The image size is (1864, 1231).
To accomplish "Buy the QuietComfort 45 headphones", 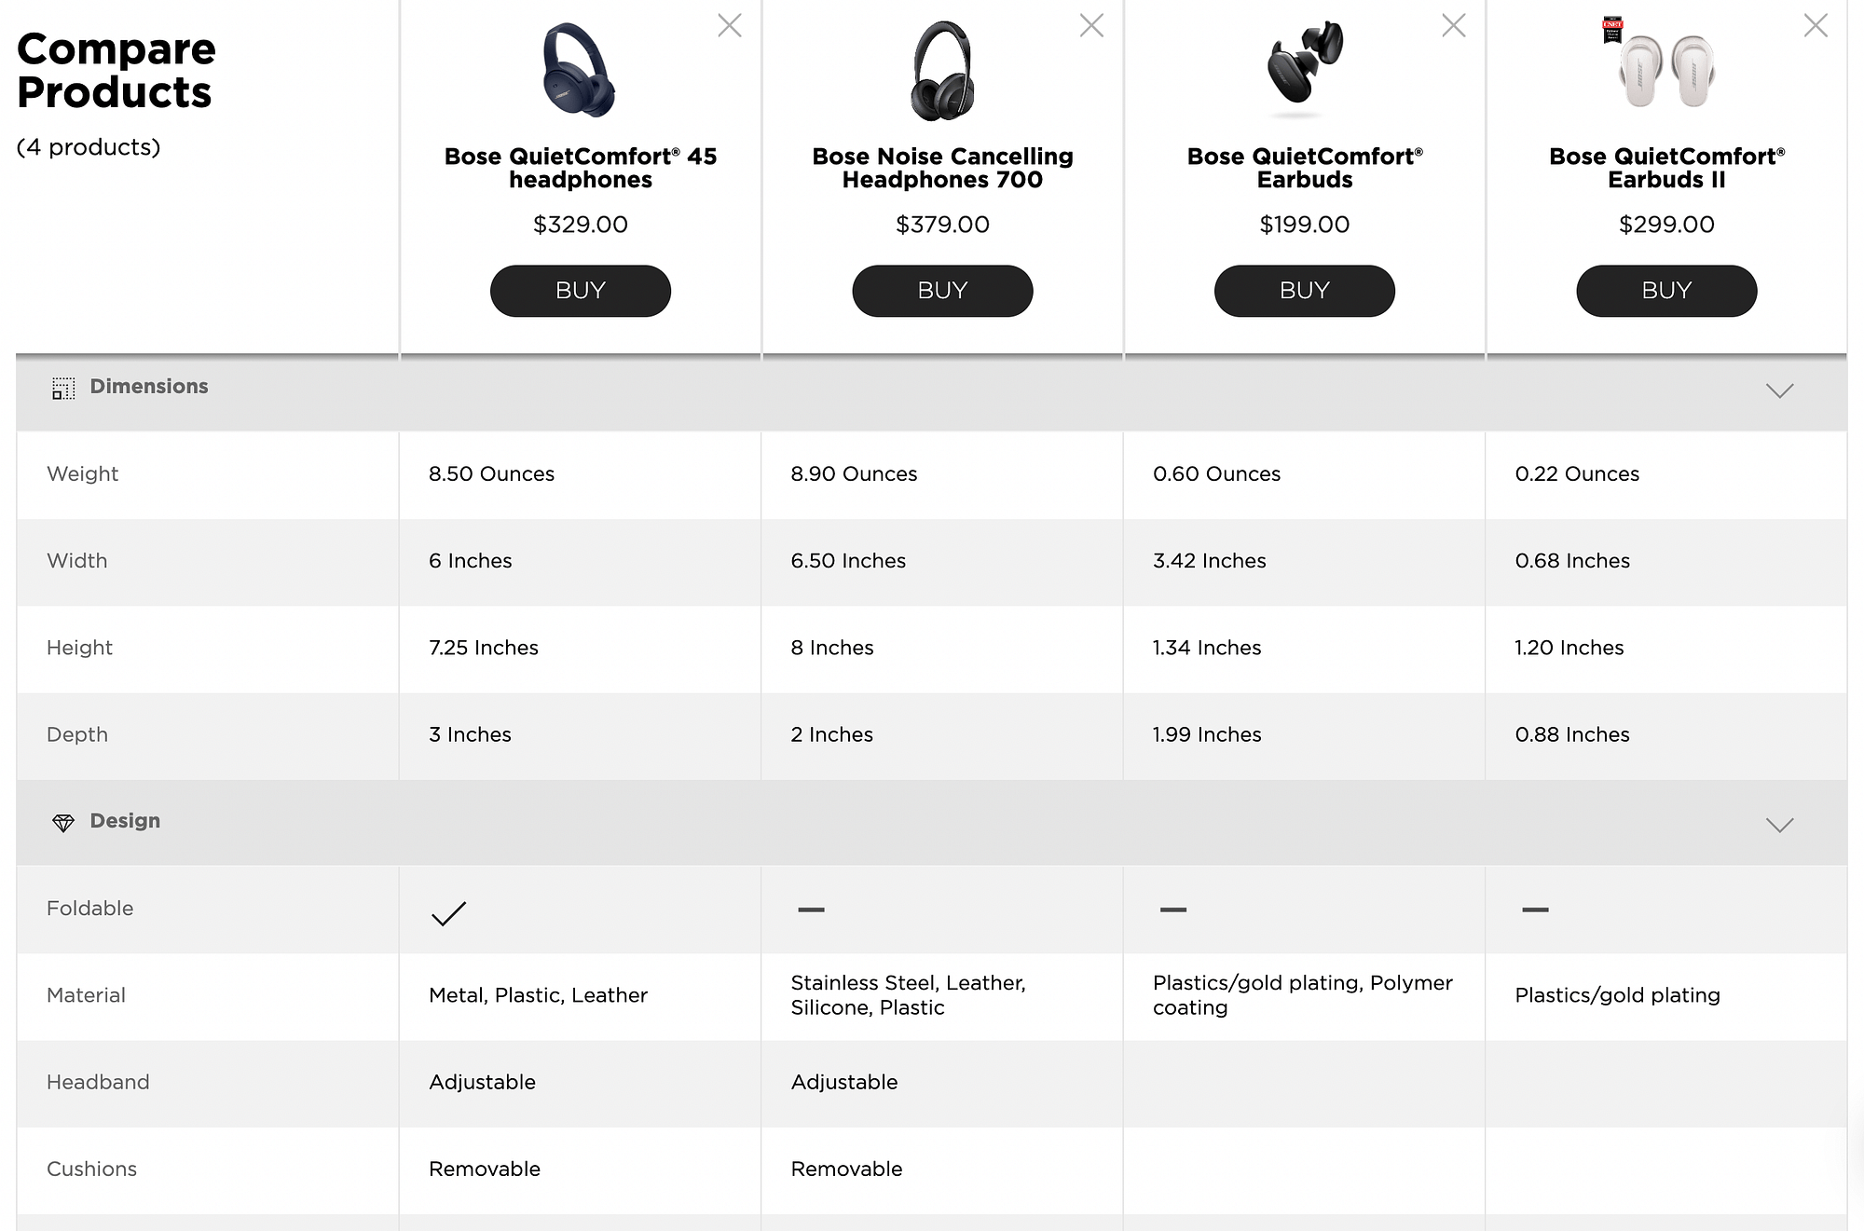I will coord(580,291).
